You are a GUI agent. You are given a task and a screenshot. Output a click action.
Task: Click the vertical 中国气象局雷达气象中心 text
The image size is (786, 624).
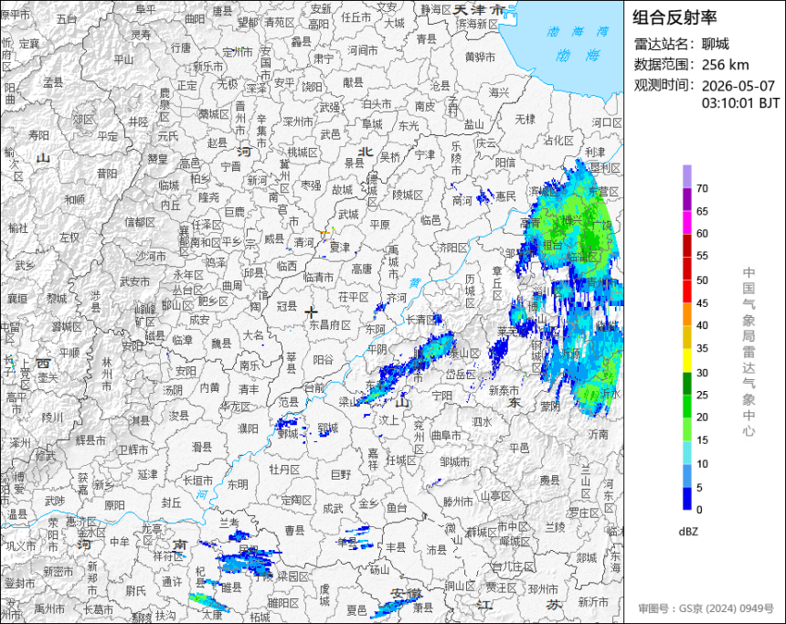tap(749, 352)
